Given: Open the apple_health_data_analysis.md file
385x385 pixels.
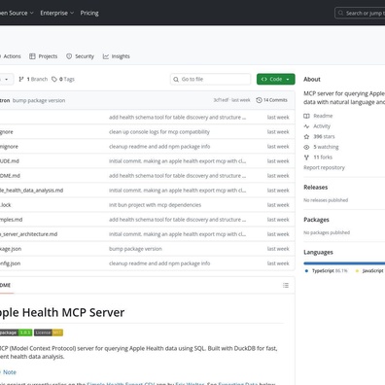Looking at the screenshot, I should pos(31,191).
